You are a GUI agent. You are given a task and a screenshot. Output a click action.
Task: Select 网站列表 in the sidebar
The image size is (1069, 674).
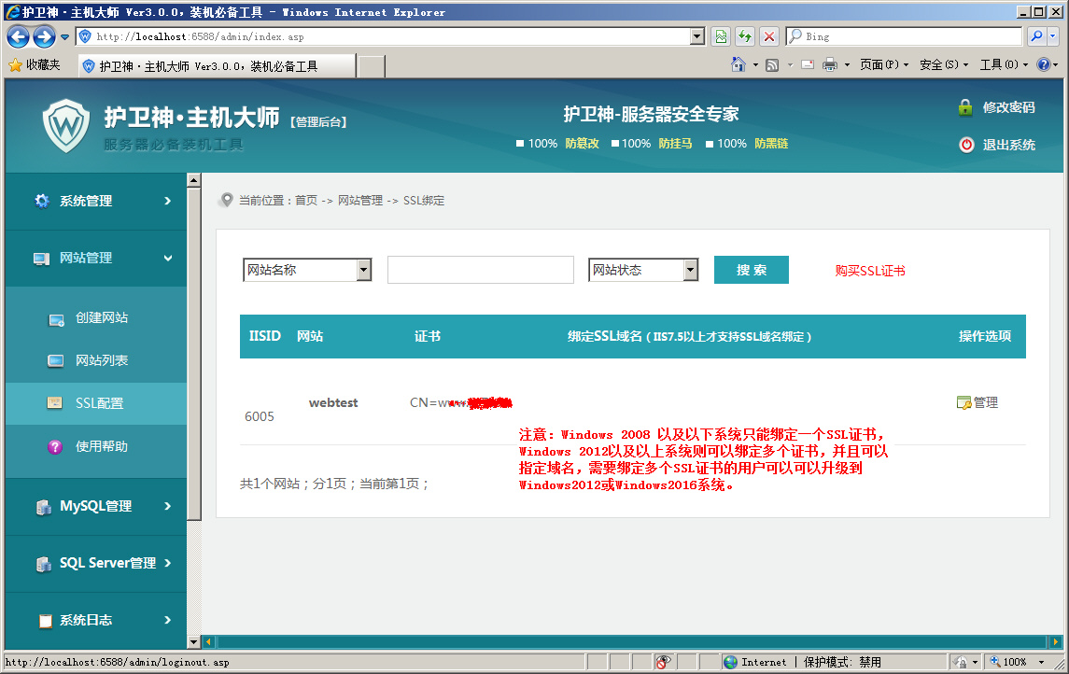click(x=102, y=361)
